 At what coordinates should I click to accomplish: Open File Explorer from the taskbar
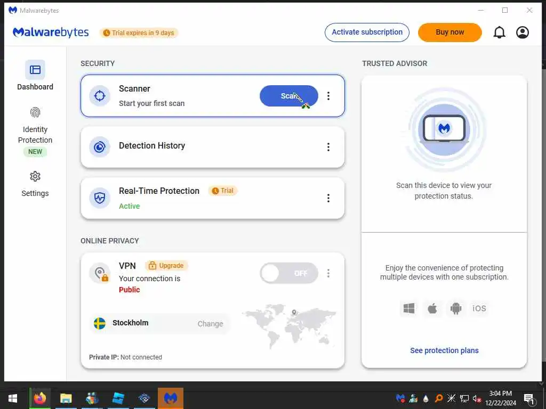click(x=66, y=398)
